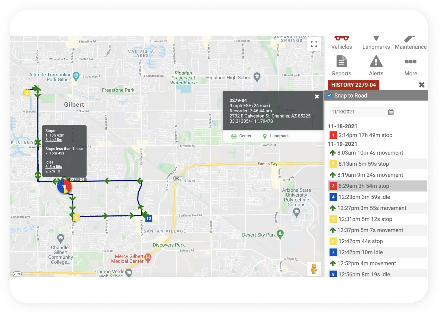Image resolution: width=440 pixels, height=315 pixels.
Task: Select the 12:52pm 4m movement entry
Action: (x=377, y=263)
